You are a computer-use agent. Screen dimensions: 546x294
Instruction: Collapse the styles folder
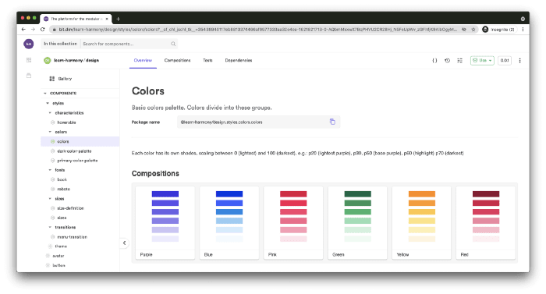click(48, 103)
